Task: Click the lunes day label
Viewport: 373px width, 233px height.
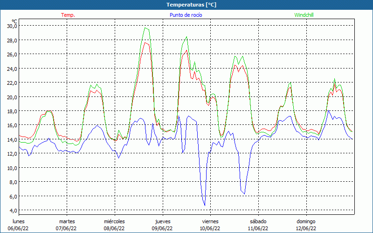Action: 19,221
